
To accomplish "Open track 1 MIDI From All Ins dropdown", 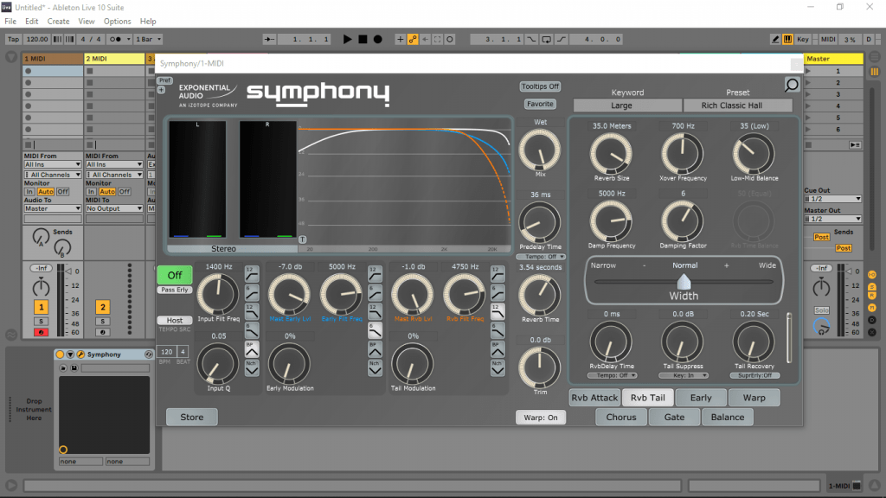I will point(53,164).
